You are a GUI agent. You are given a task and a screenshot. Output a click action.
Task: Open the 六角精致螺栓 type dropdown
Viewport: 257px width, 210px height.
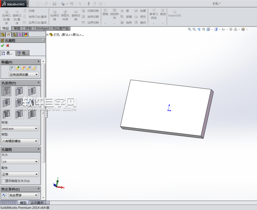pyautogui.click(x=20, y=141)
